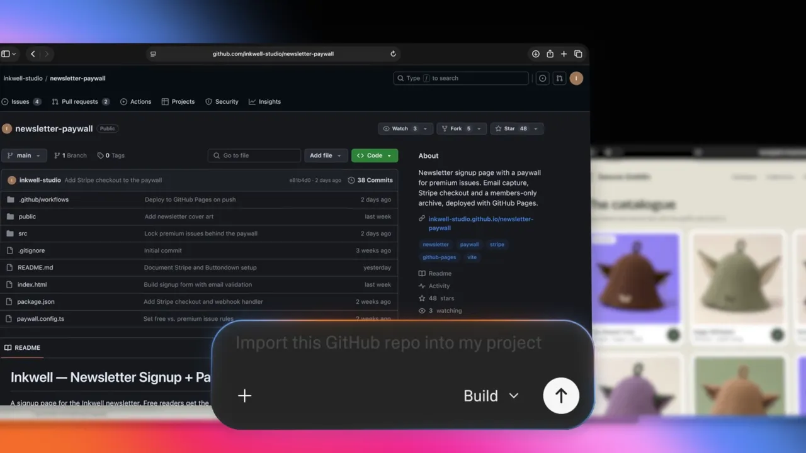Focus the Go to file input
Viewport: 806px width, 453px height.
tap(254, 155)
